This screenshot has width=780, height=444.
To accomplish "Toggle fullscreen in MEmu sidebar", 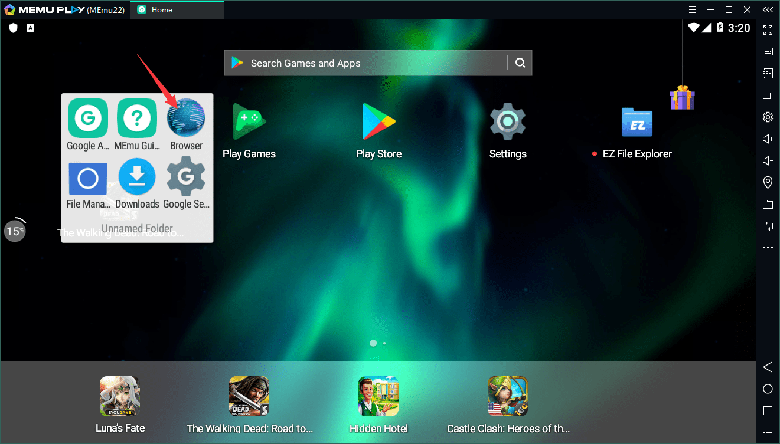I will (x=768, y=29).
